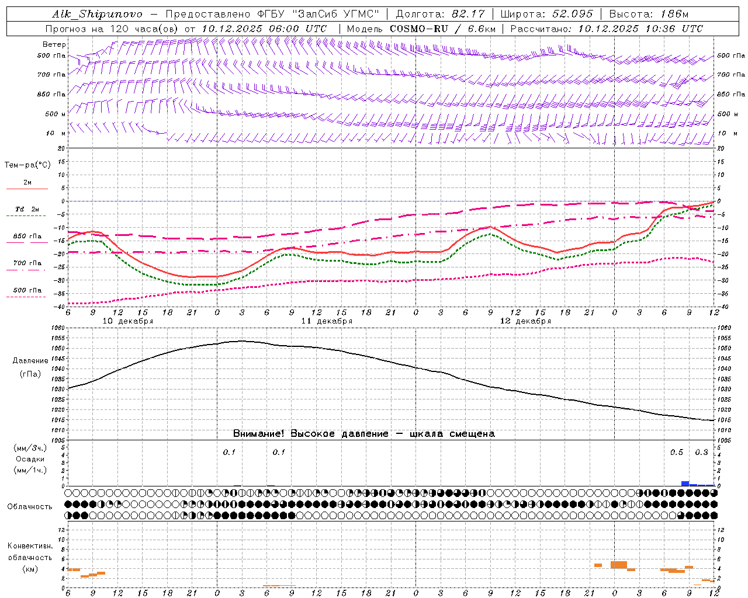The image size is (748, 598).
Task: Click the 'Облачность' cloud cover label
Action: 30,506
